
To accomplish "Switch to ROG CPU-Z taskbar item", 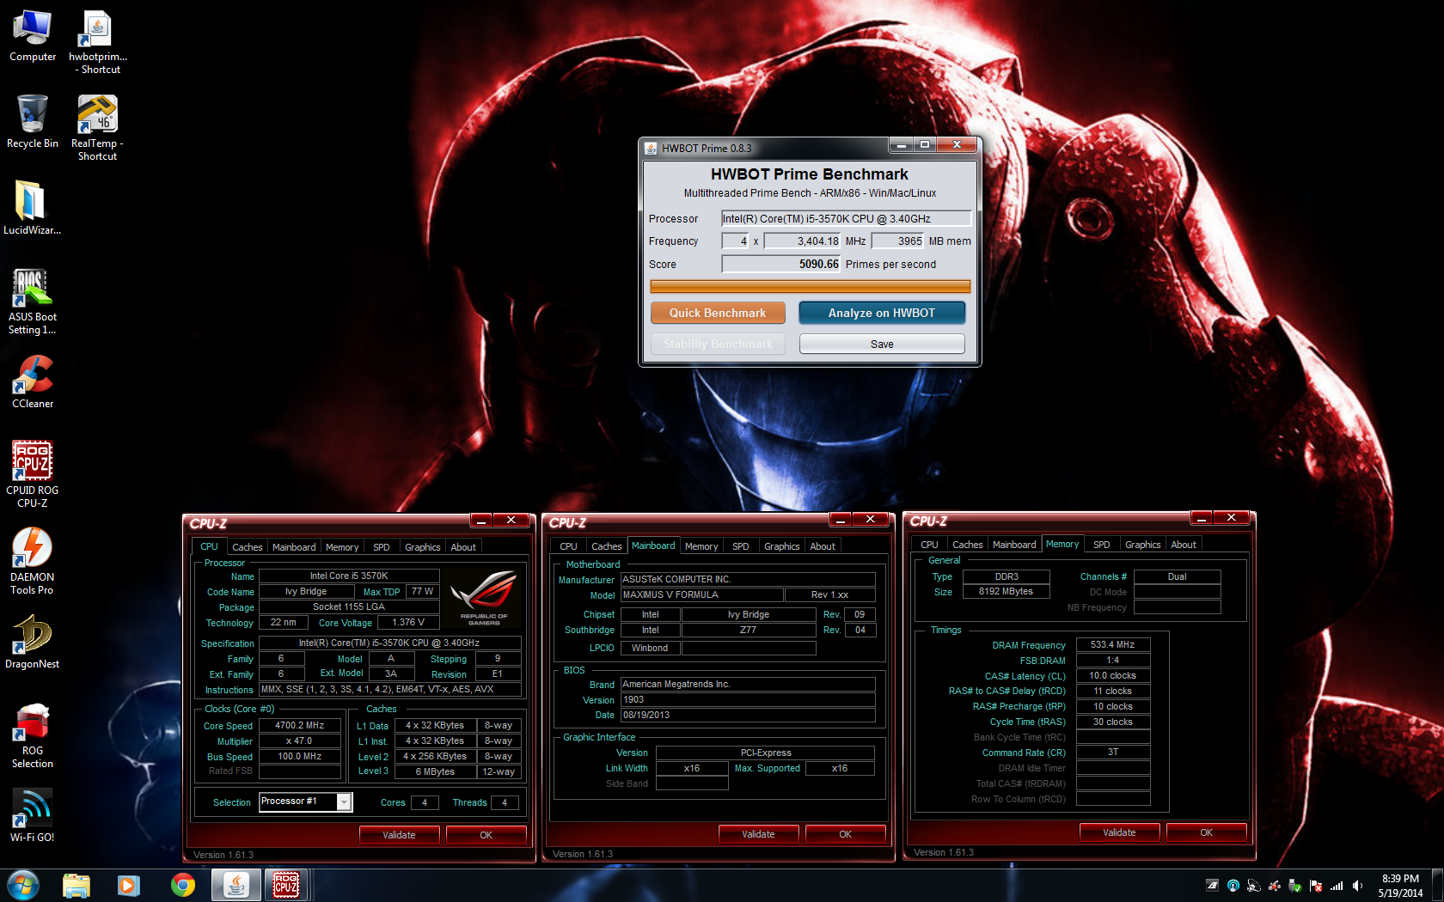I will (286, 885).
